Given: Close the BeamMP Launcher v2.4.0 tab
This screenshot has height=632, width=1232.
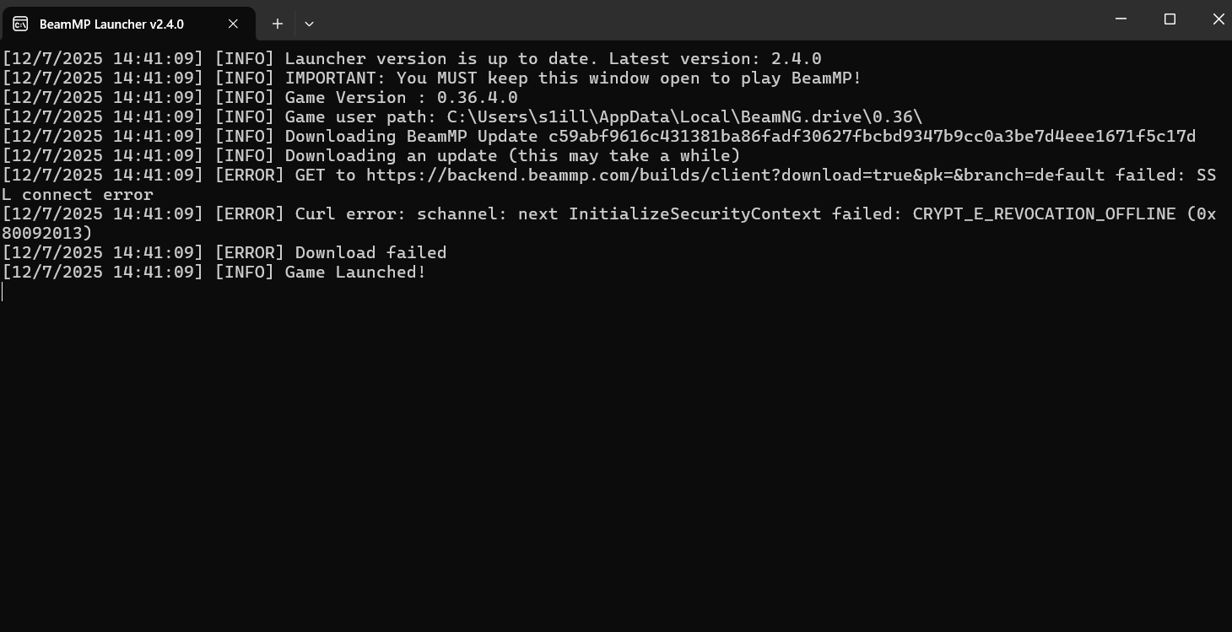Looking at the screenshot, I should 233,24.
